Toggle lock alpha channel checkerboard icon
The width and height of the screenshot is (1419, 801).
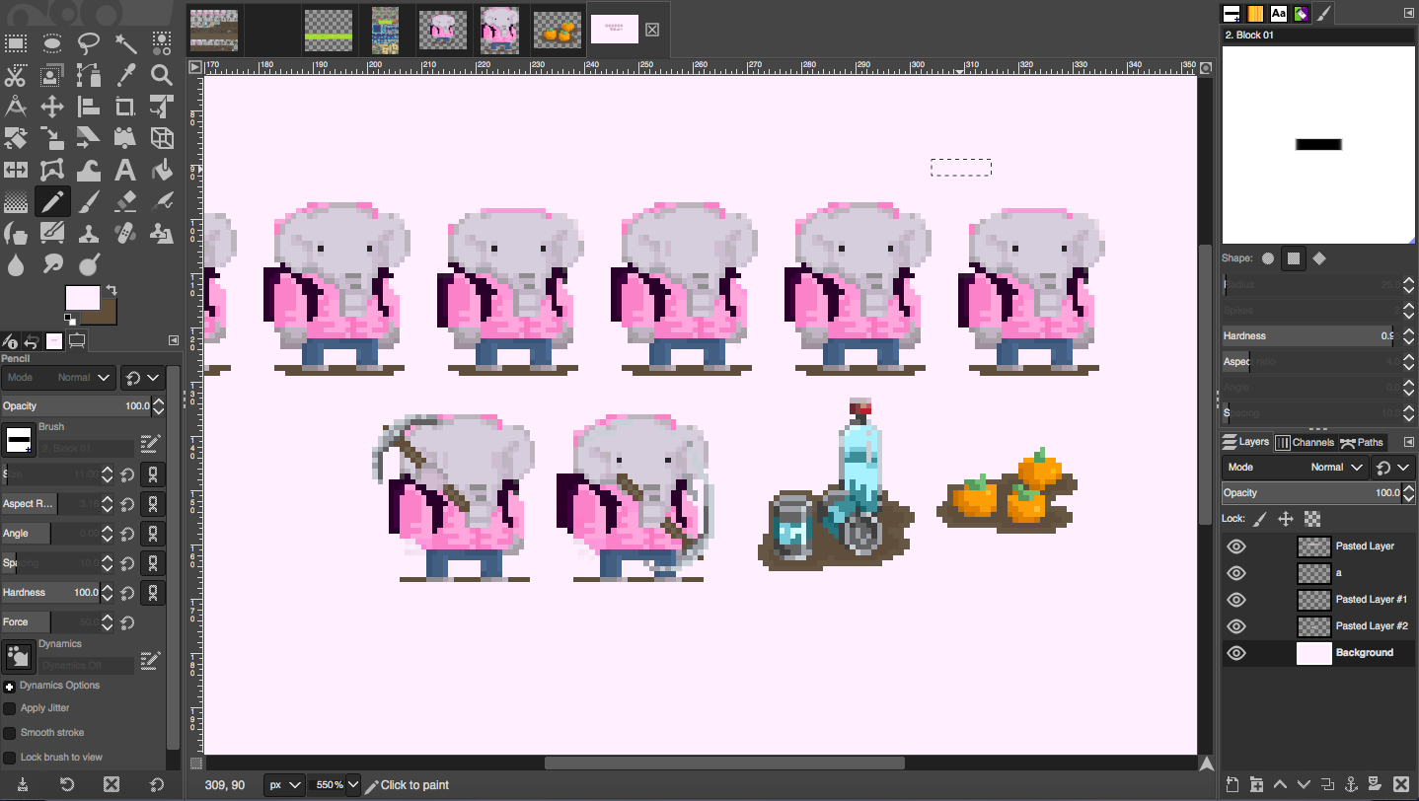click(x=1312, y=519)
